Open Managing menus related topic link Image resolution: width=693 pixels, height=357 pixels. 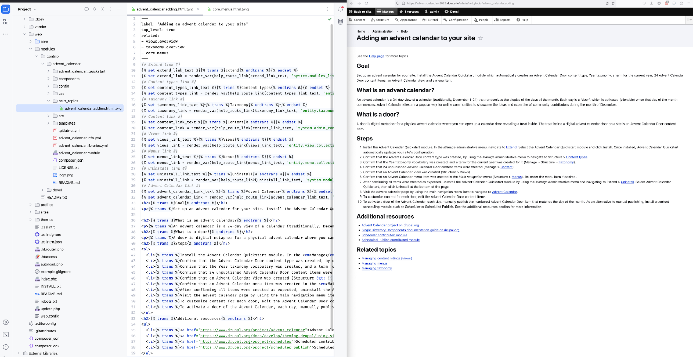[374, 263]
